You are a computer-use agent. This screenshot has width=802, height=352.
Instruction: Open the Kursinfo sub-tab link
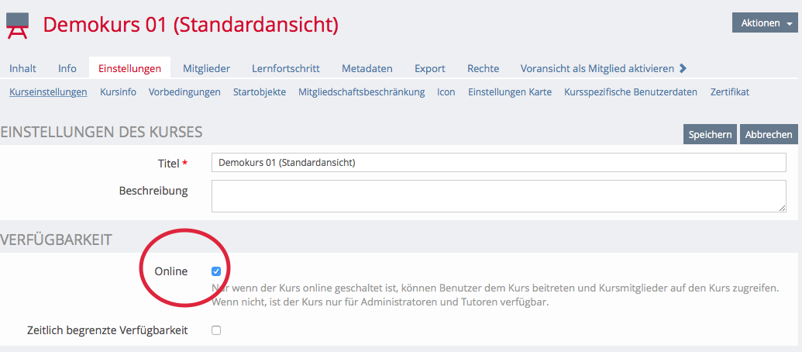(118, 92)
